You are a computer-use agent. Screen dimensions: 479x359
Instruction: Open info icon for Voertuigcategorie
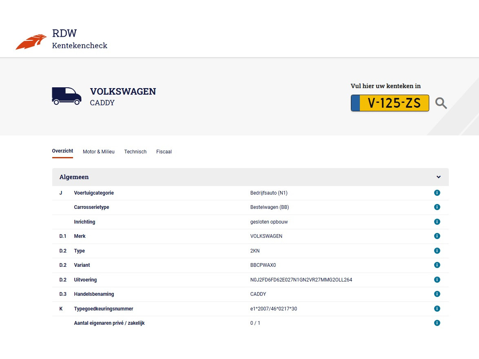437,193
